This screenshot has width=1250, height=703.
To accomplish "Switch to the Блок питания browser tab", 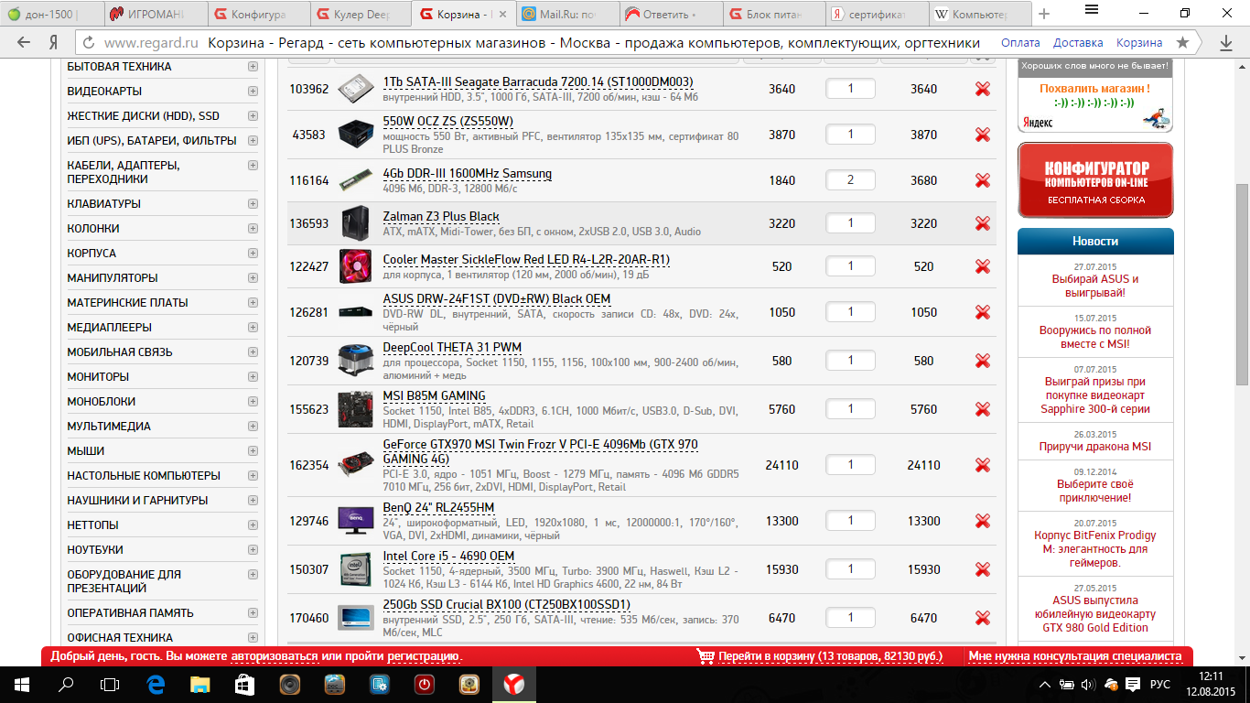I will pos(775,15).
